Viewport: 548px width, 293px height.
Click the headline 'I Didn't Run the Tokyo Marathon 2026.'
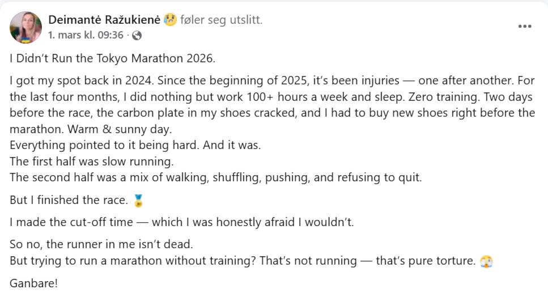pos(113,58)
